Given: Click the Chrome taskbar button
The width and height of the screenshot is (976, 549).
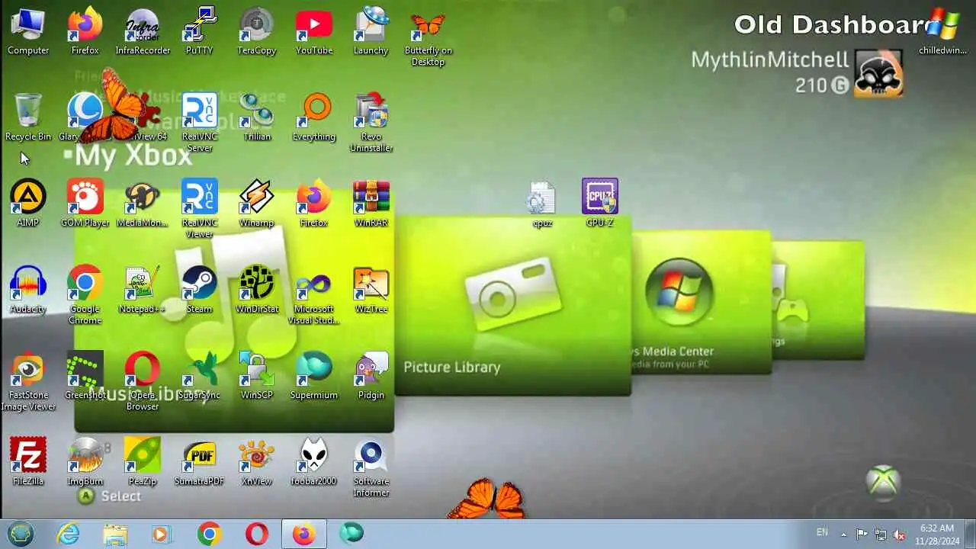Looking at the screenshot, I should coord(210,535).
